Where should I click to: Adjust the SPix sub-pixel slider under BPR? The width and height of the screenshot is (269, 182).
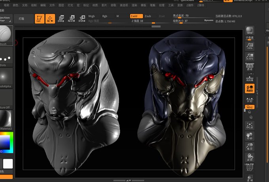pos(250,38)
